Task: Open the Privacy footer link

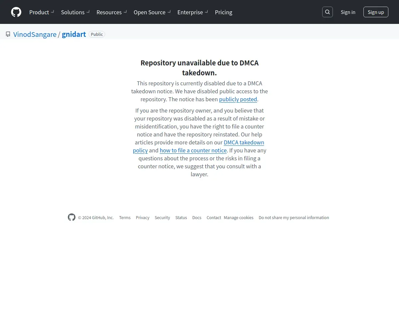Action: click(x=143, y=218)
